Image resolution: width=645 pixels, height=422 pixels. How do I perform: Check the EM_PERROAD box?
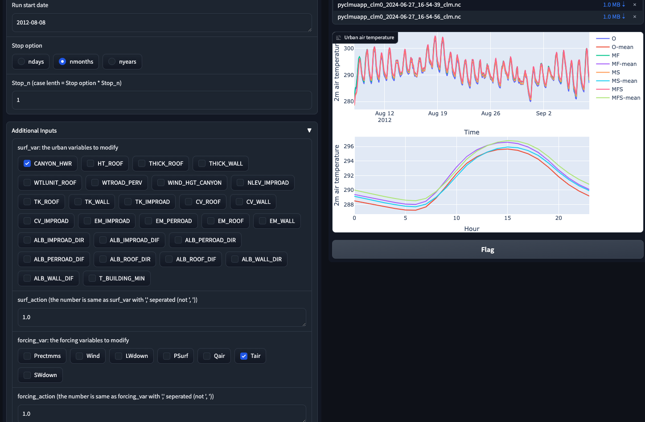tap(148, 221)
